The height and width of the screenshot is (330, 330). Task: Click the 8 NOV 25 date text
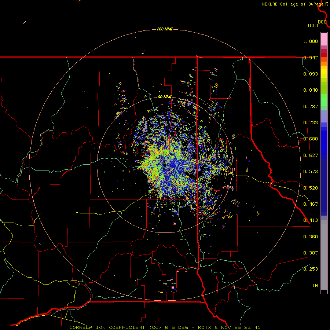click(227, 327)
